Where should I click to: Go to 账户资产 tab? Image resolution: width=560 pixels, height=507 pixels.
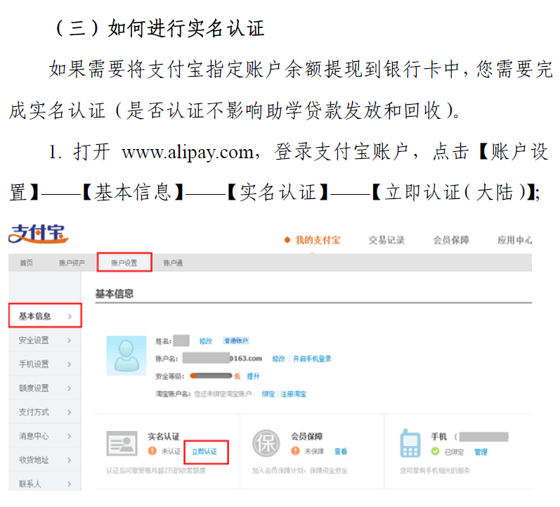pyautogui.click(x=72, y=263)
